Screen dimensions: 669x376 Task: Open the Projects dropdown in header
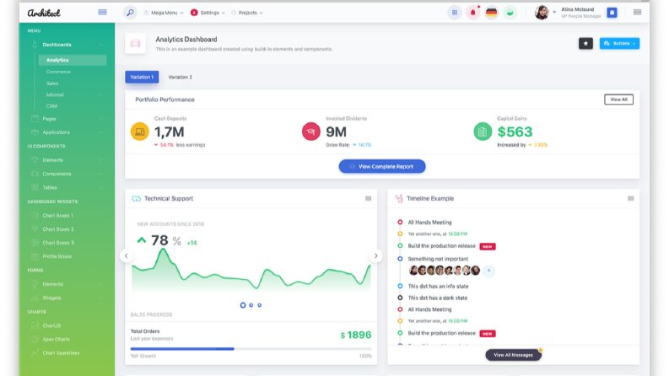tap(247, 13)
